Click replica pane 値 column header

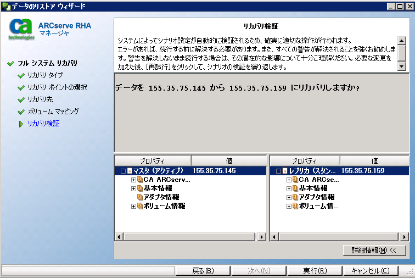[374, 160]
